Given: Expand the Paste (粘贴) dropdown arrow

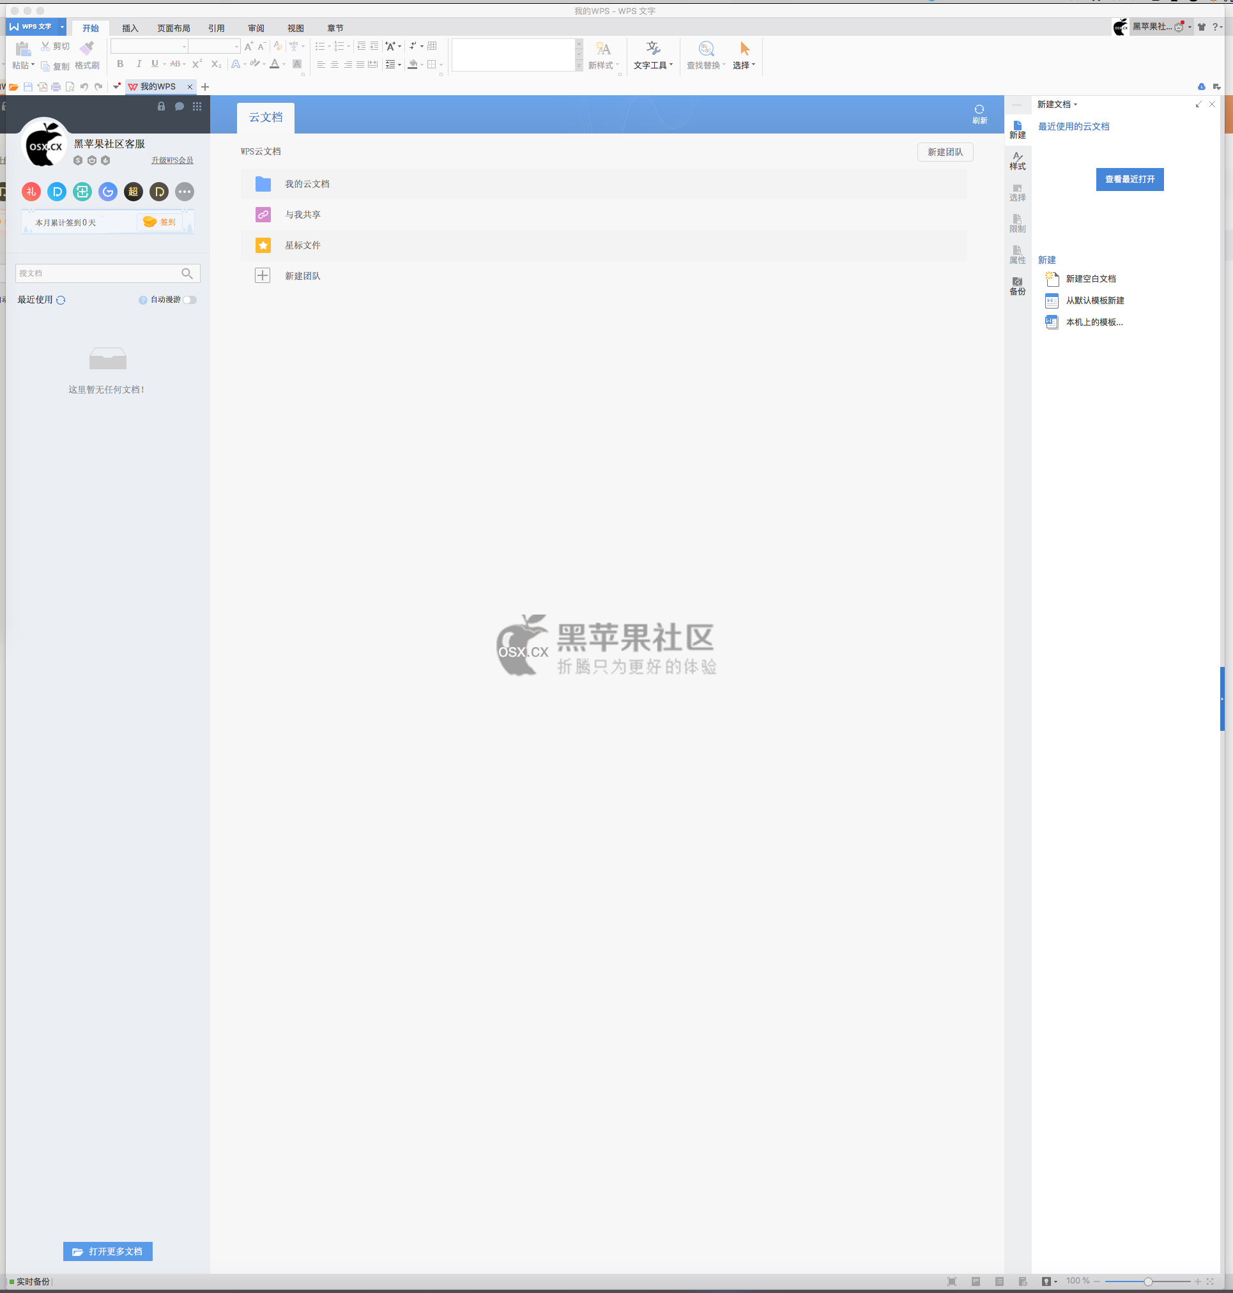Looking at the screenshot, I should 33,65.
